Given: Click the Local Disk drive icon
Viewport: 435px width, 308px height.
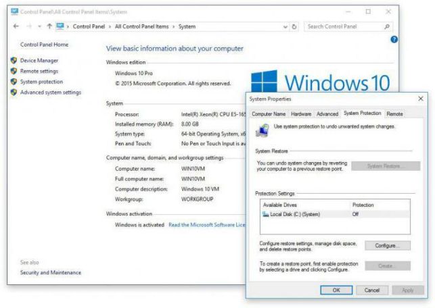Looking at the screenshot, I should [x=265, y=214].
